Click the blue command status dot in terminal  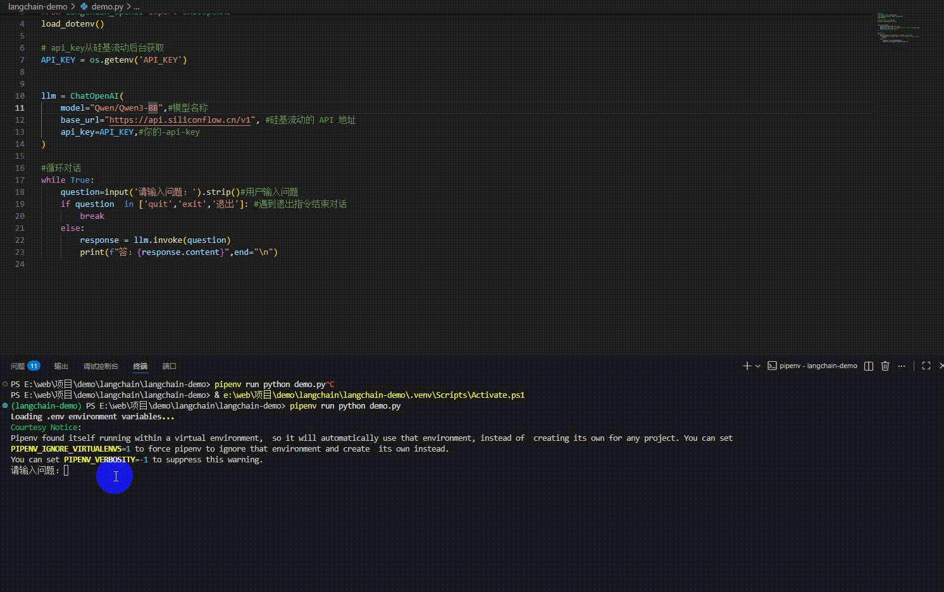[5, 405]
